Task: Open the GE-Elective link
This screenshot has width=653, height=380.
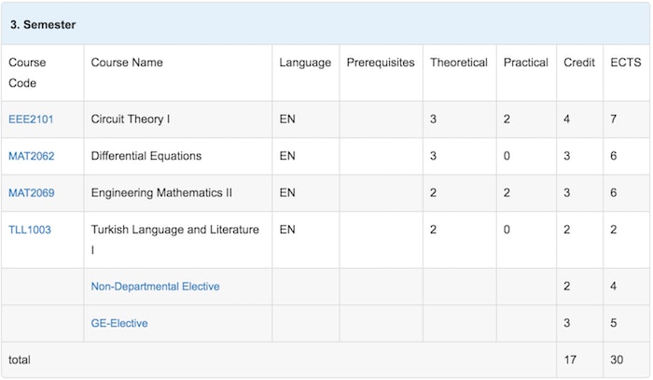Action: click(119, 323)
